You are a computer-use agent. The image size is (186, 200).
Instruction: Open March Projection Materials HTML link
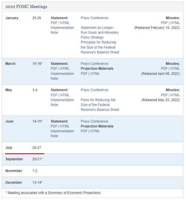(x=95, y=74)
